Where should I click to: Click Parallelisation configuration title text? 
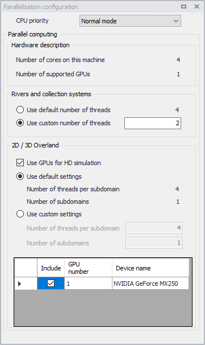(41, 7)
